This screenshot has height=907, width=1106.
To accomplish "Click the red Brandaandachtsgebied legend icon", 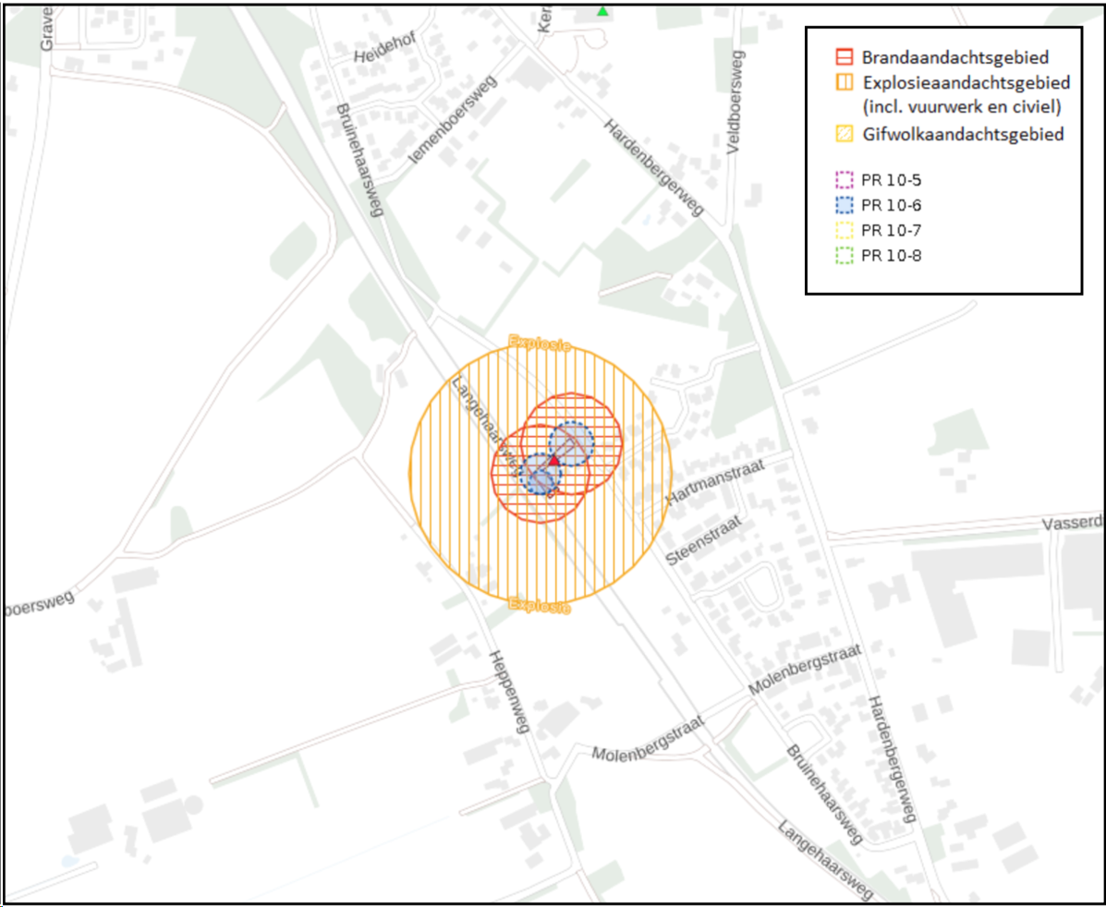I will point(844,56).
